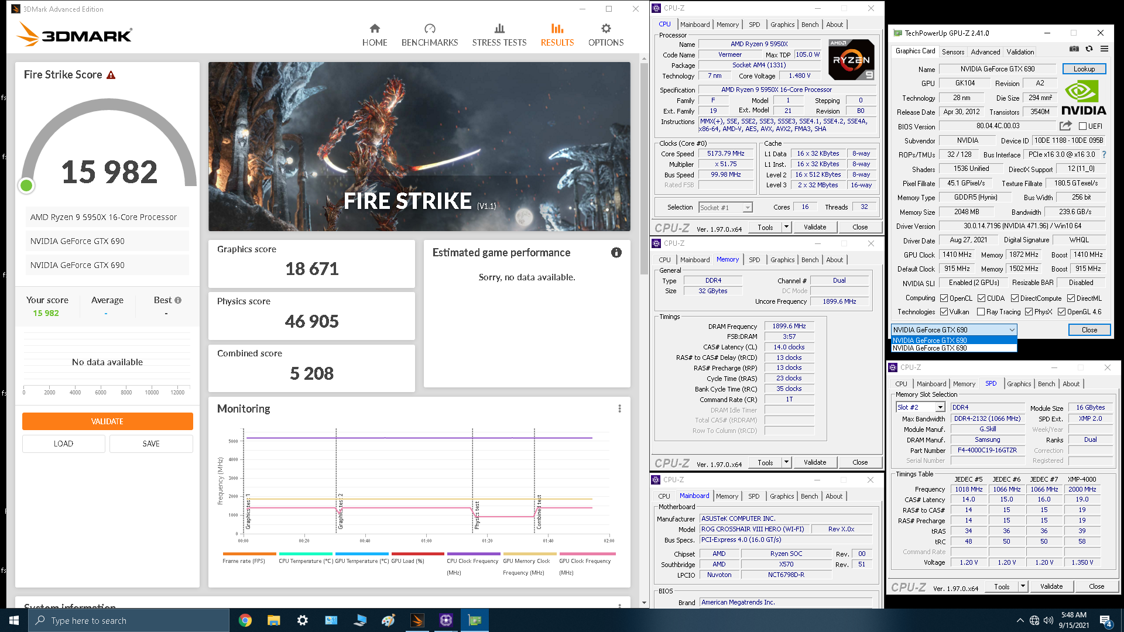Toggle the DirectML checkbox

coord(1071,298)
